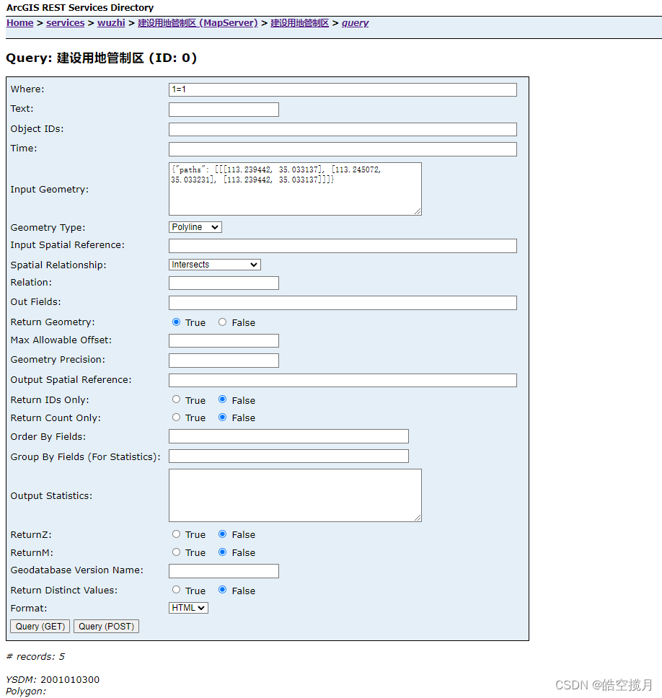This screenshot has height=698, width=662.
Task: Click the Output Statistics textarea resize handle
Action: (x=418, y=518)
